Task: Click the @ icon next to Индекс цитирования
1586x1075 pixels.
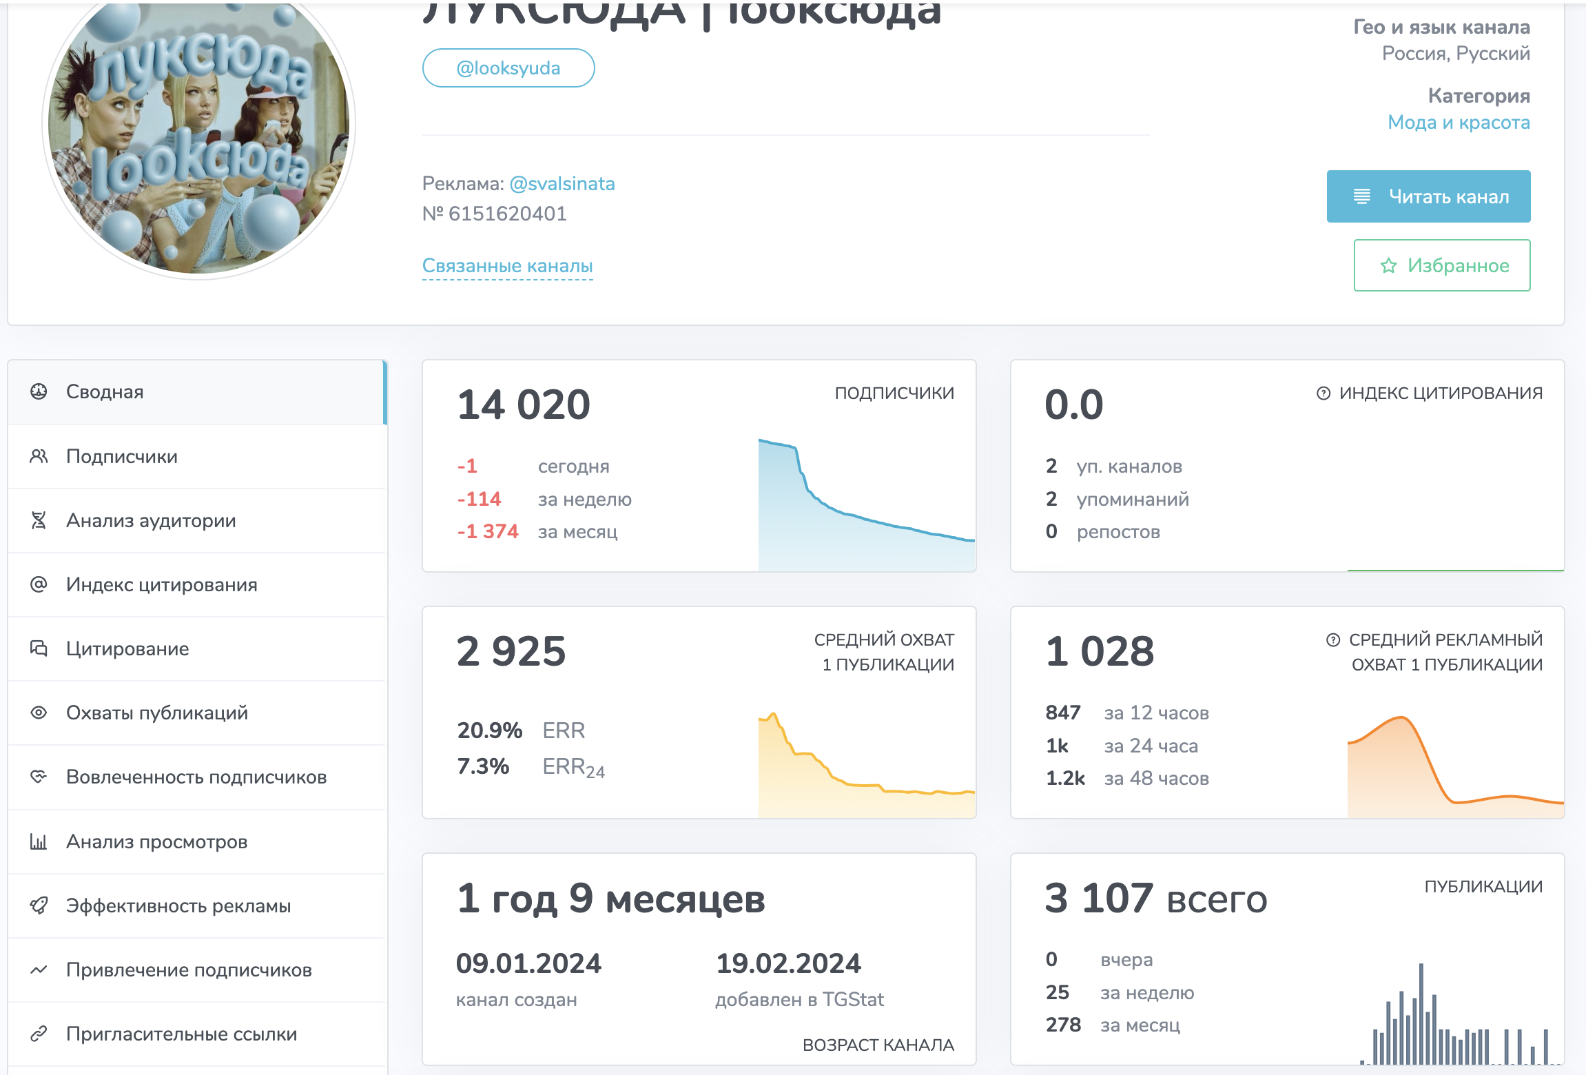Action: [x=39, y=584]
